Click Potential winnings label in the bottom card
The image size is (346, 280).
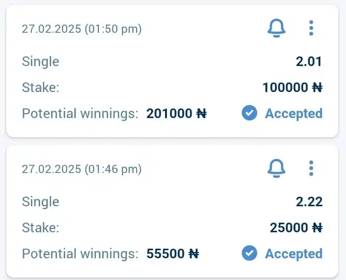click(x=80, y=254)
